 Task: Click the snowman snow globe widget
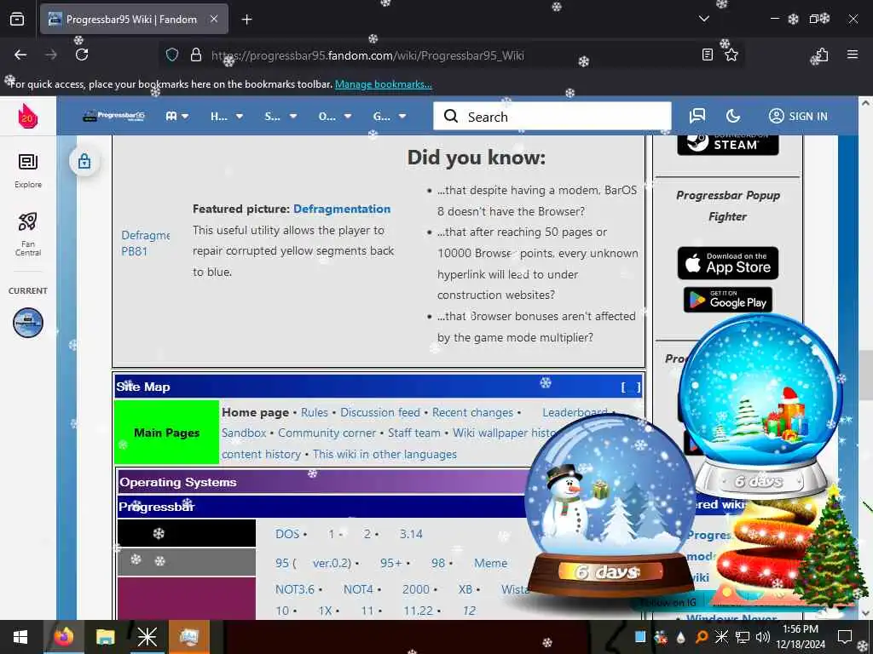pyautogui.click(x=610, y=506)
